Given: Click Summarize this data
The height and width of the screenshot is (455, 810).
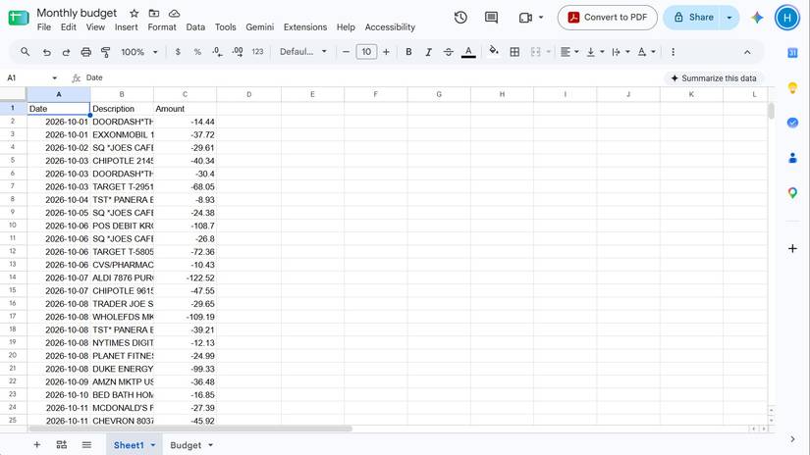Looking at the screenshot, I should [x=714, y=78].
